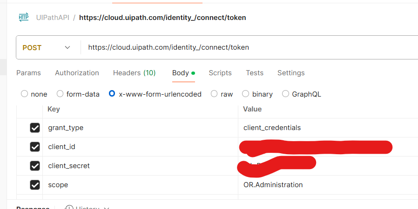This screenshot has width=418, height=209.
Task: Open the POST method dropdown
Action: coord(47,47)
